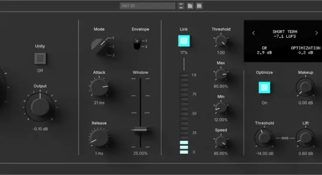The height and width of the screenshot is (175, 322).
Task: Click the Makeup gain knob
Action: 305,87
